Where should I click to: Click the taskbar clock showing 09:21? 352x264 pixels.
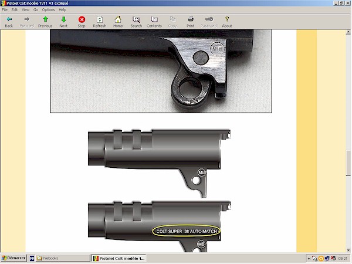[343, 259]
